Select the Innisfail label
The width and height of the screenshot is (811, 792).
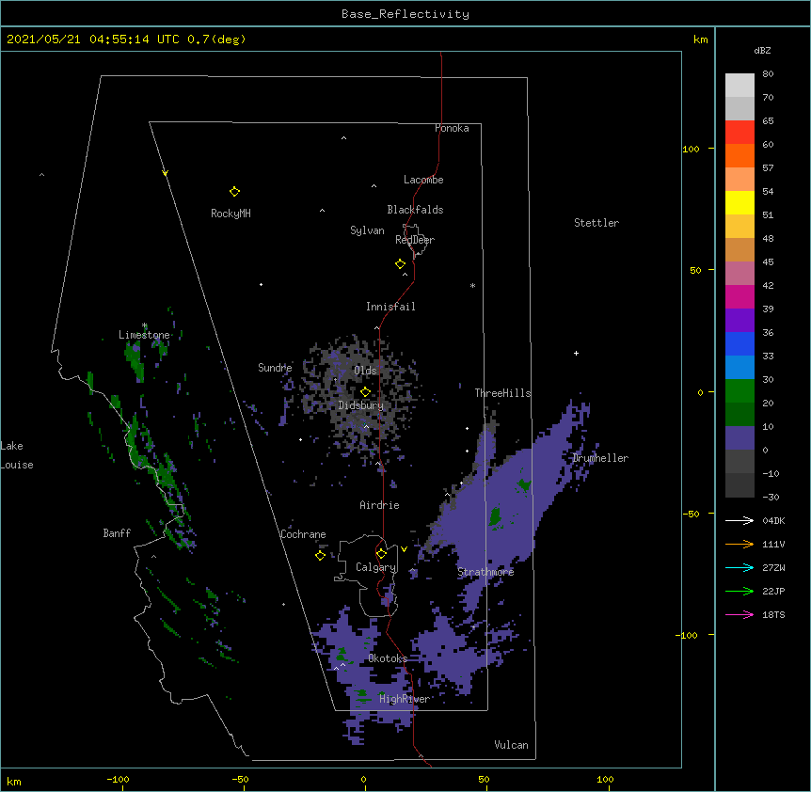click(390, 307)
